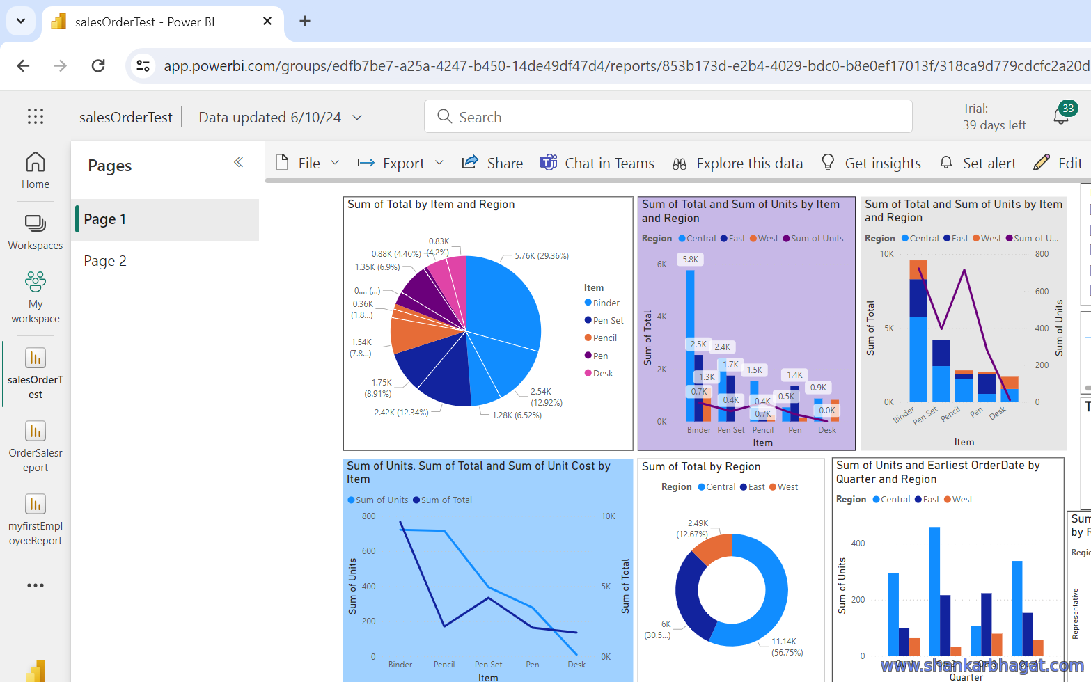Click the 2.42K (12.34%) pie label
This screenshot has height=682, width=1091.
401,412
